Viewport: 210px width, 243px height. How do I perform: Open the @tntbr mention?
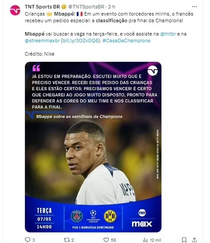click(x=168, y=34)
